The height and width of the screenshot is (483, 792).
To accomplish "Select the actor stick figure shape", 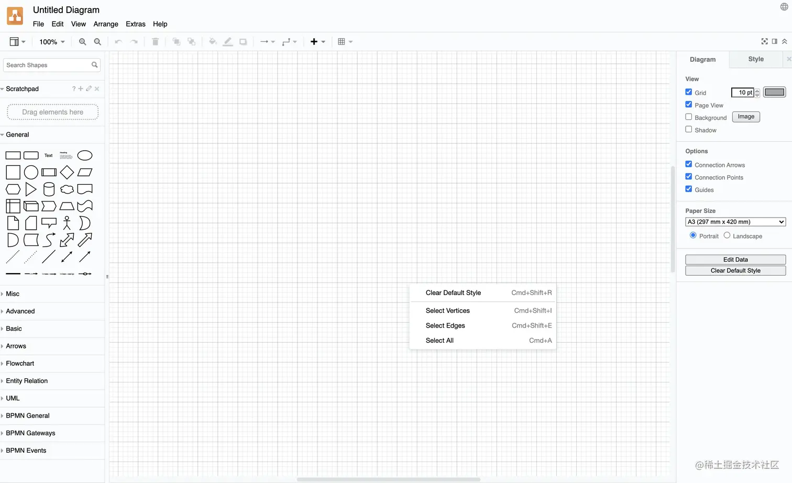I will pyautogui.click(x=67, y=223).
